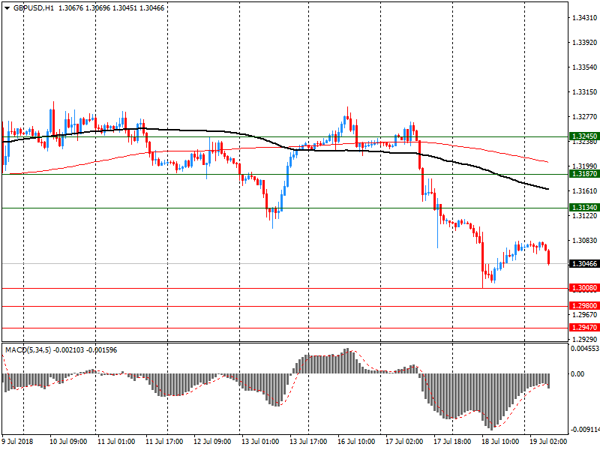Select the 16 Jul 10:00 time label
The height and width of the screenshot is (450, 600).
[356, 442]
